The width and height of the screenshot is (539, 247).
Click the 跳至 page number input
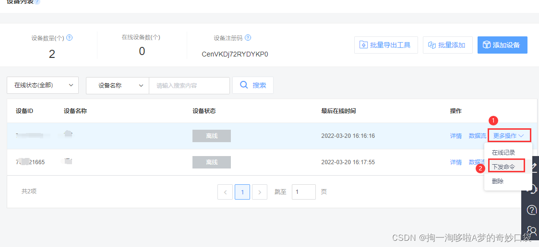[304, 192]
